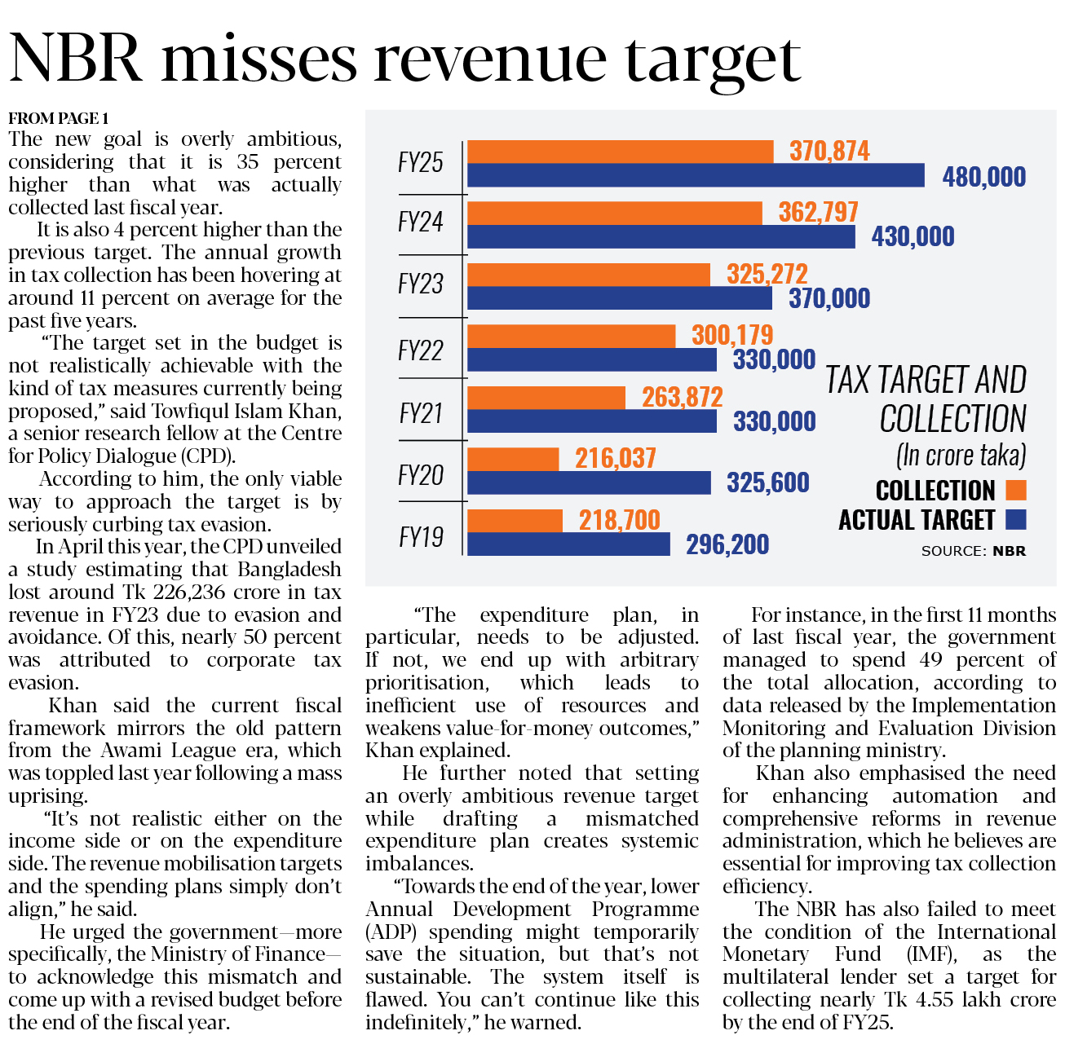Click the FY24 axis label

point(421,222)
